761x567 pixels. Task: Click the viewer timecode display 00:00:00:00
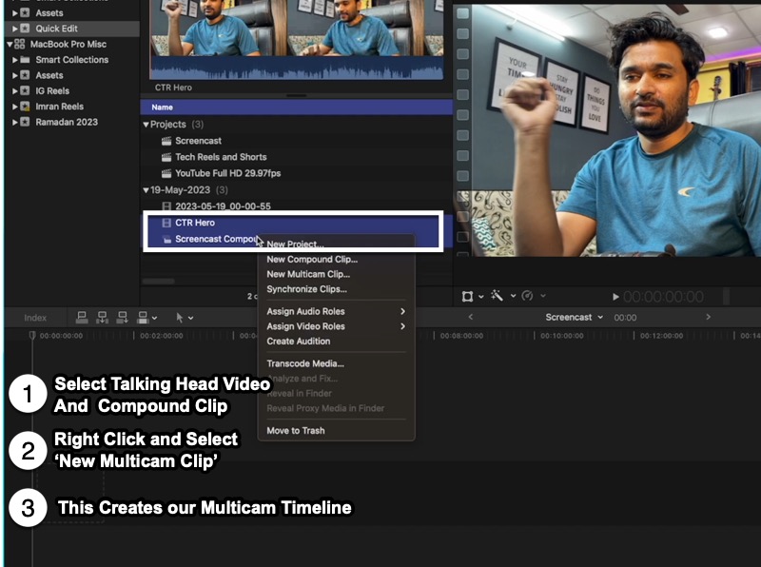point(663,297)
